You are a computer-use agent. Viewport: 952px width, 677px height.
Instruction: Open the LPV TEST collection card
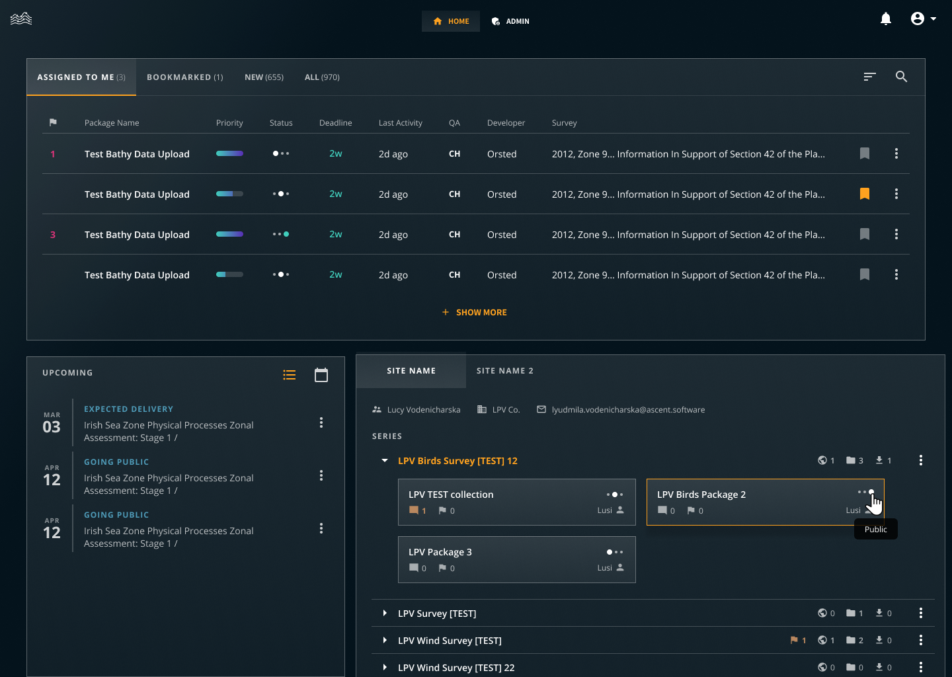(x=517, y=502)
